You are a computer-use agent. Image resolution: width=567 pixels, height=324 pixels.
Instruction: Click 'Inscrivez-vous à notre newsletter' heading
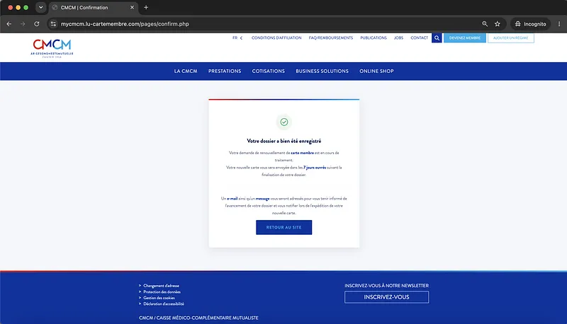[x=386, y=285]
